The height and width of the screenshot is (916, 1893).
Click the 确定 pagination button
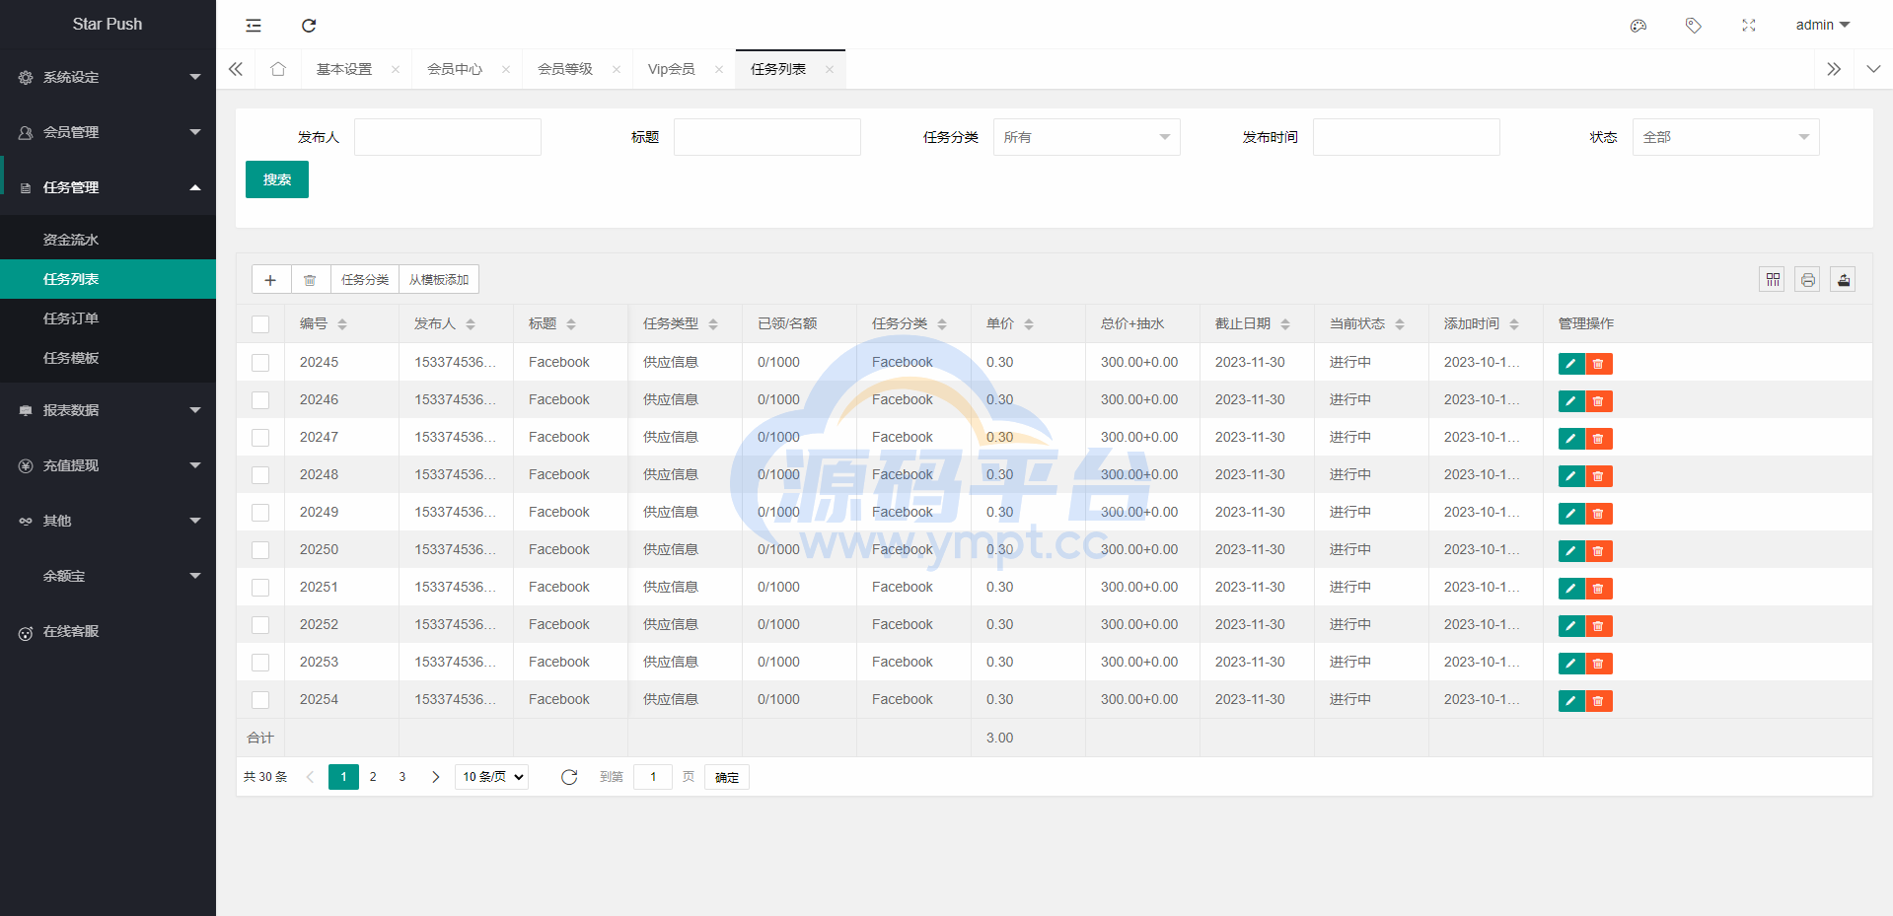[727, 777]
